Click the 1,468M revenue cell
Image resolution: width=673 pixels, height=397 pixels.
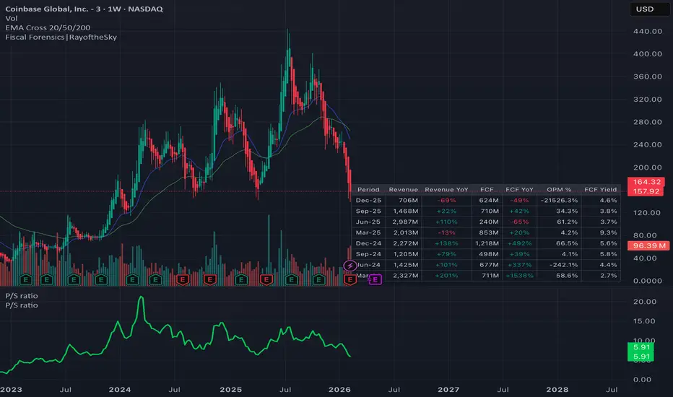point(406,211)
